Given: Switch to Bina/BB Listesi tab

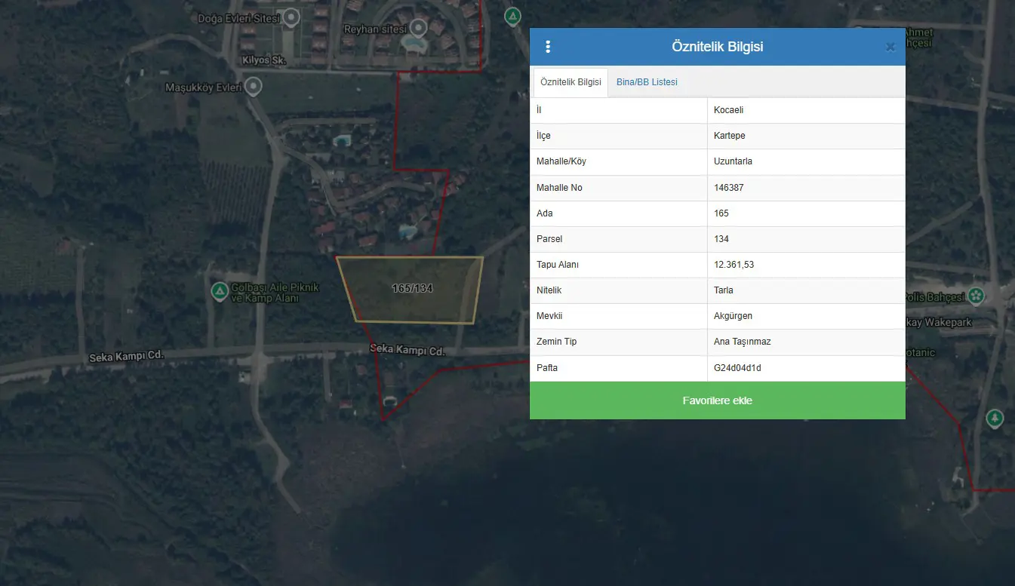Looking at the screenshot, I should pyautogui.click(x=647, y=82).
